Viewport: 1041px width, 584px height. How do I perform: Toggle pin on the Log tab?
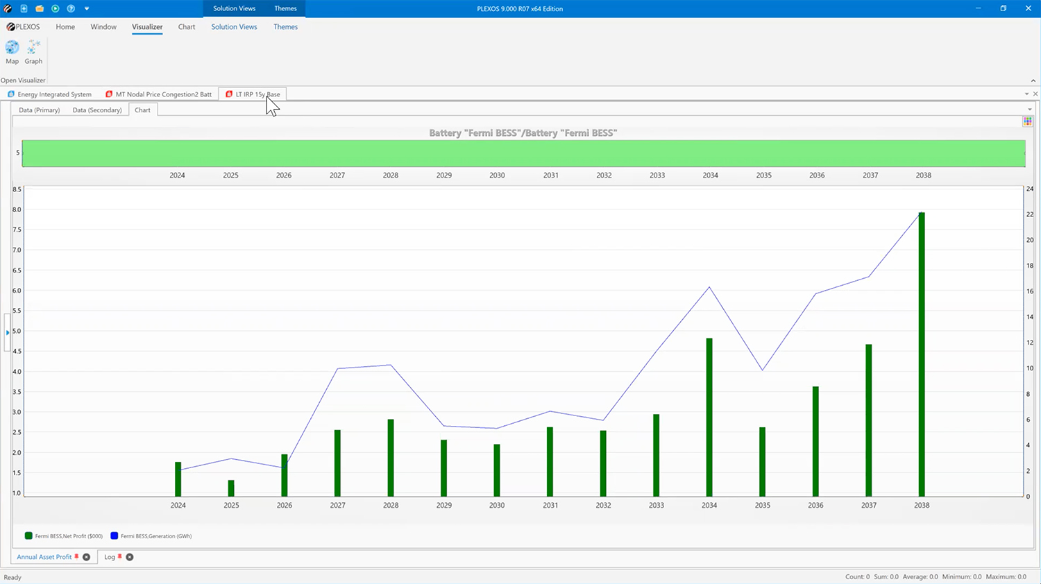point(120,556)
